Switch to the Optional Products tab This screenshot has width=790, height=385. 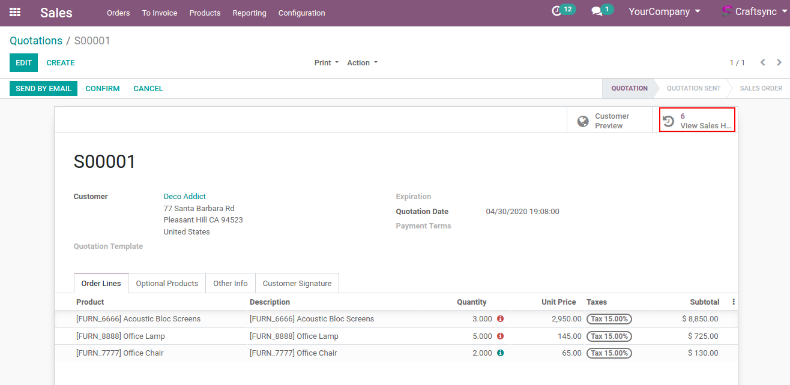[167, 284]
